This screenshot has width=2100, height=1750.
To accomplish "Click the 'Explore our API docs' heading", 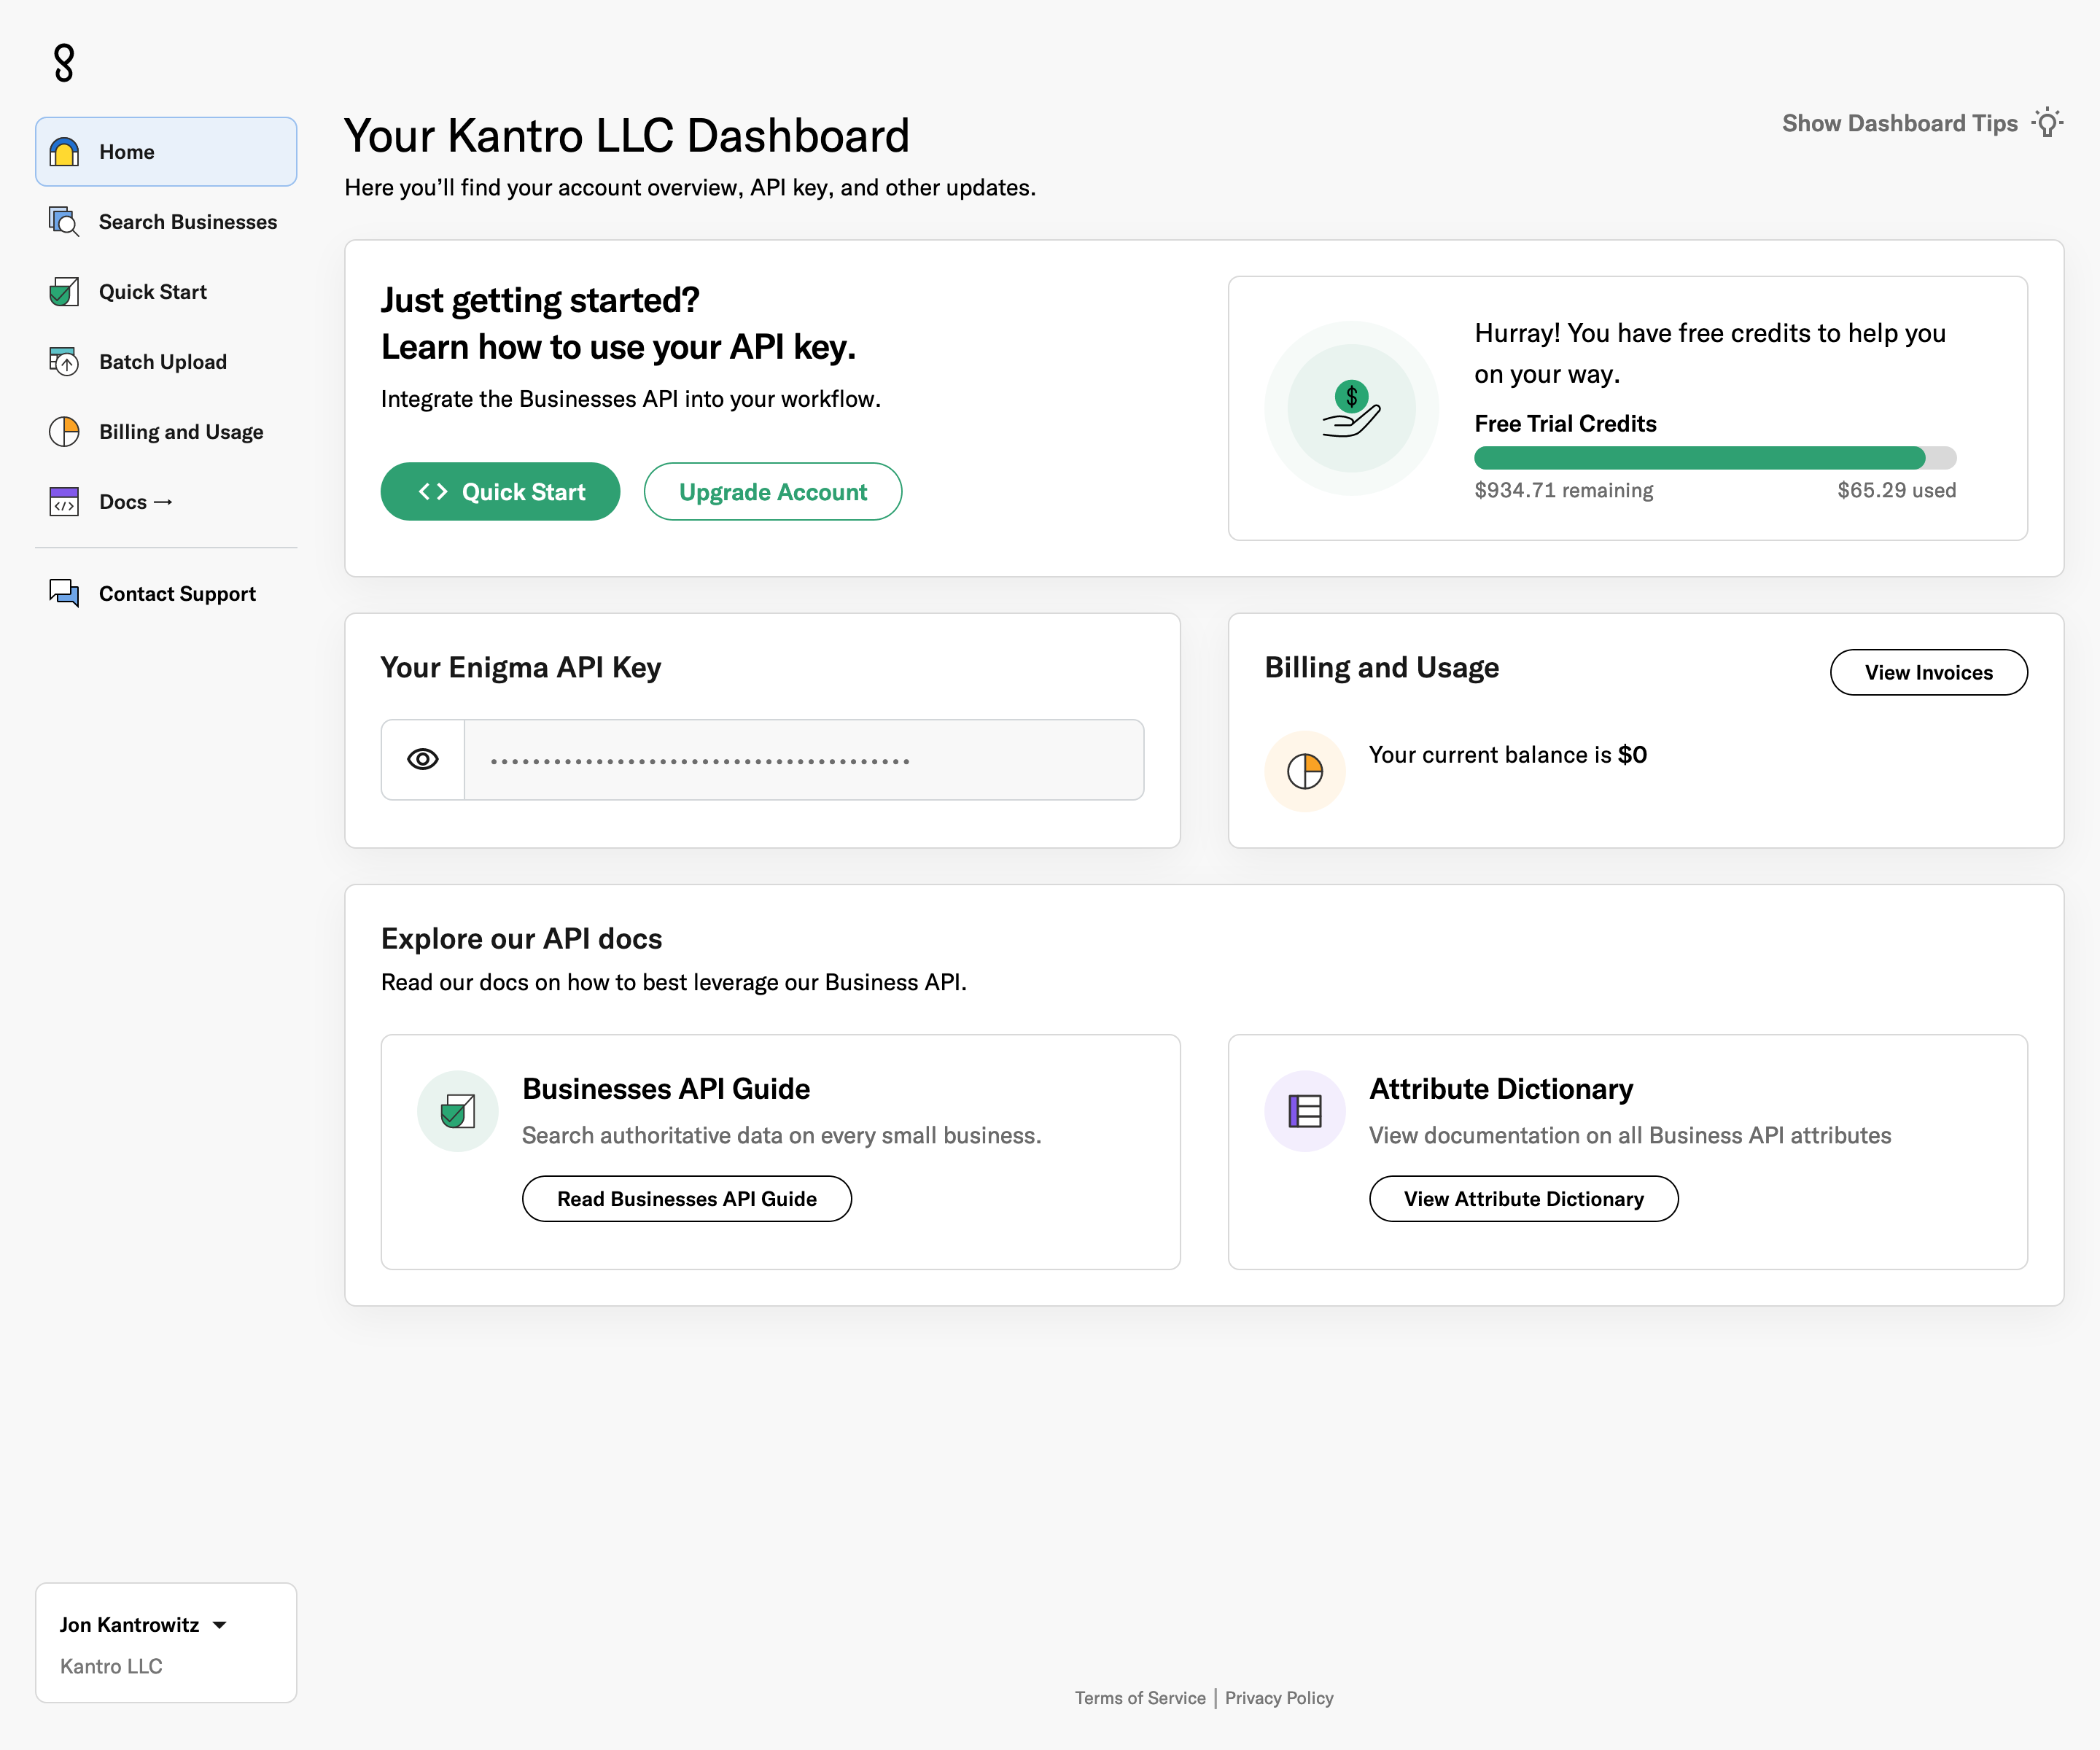I will point(521,938).
